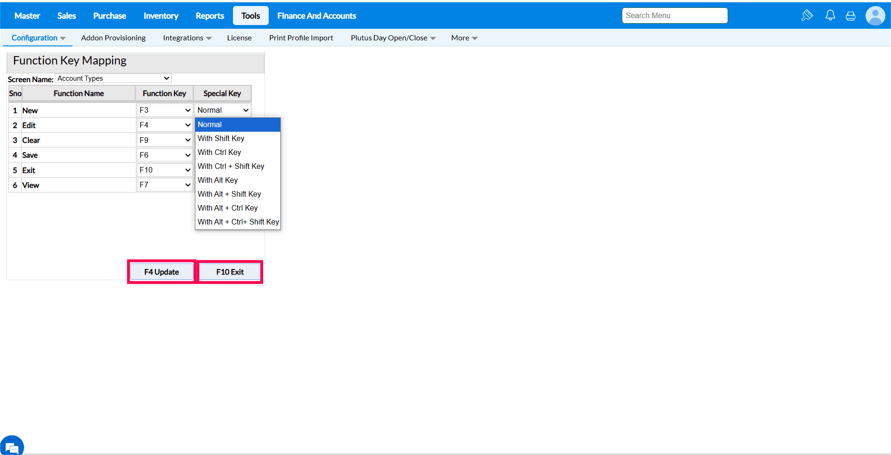The height and width of the screenshot is (455, 891).
Task: Open Function Key dropdown for Edit row
Action: pos(165,125)
